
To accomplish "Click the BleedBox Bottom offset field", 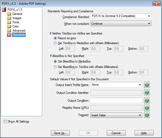I will coord(144,72).
